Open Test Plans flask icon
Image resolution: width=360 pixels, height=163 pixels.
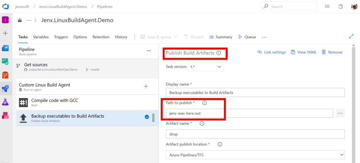[5, 102]
